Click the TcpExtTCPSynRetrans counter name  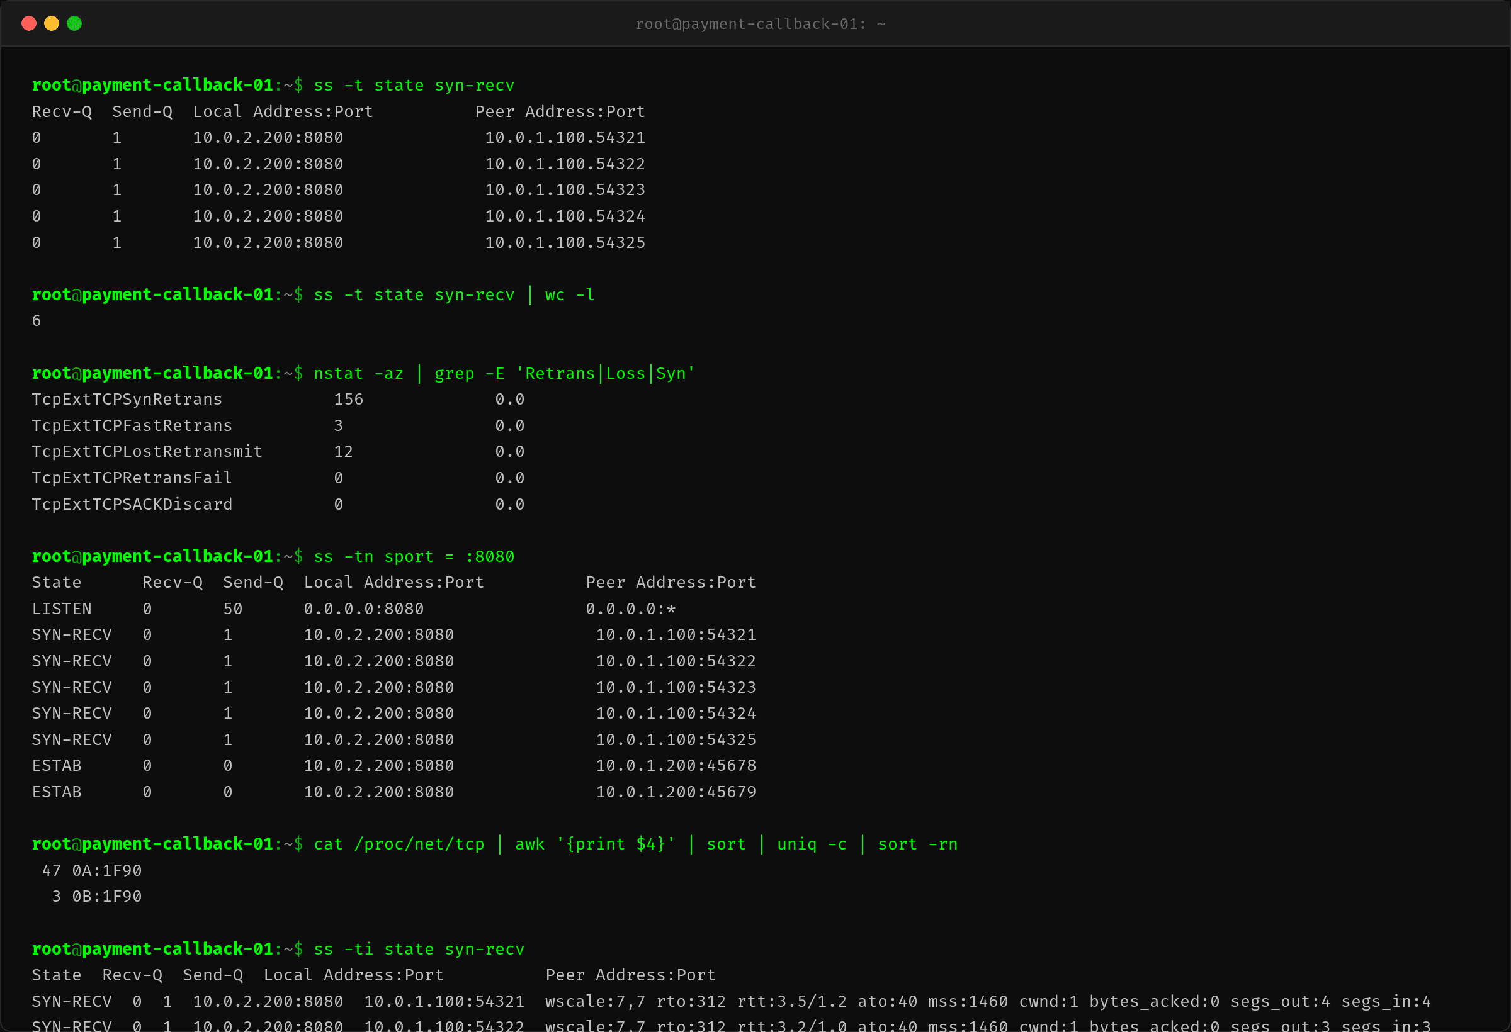point(127,399)
